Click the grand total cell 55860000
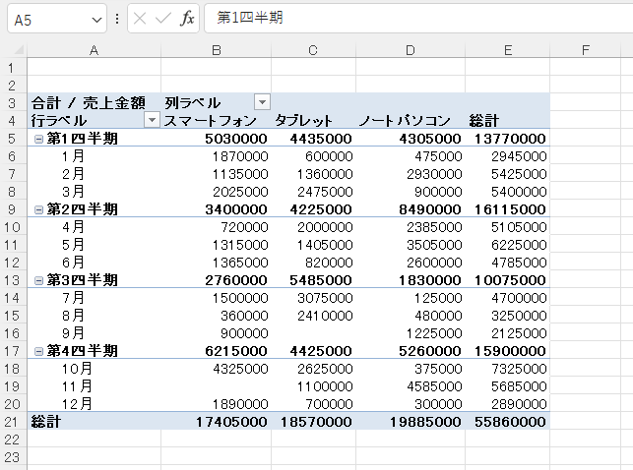This screenshot has height=470, width=633. coord(510,422)
